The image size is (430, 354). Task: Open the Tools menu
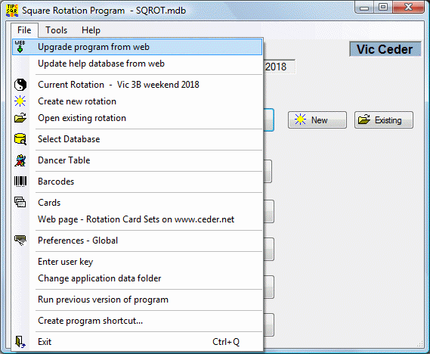coord(56,30)
